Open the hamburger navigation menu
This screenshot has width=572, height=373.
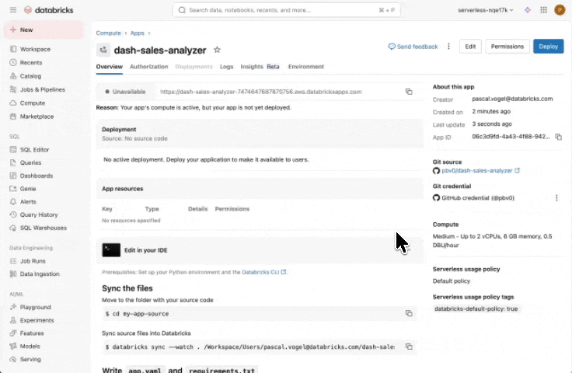pos(13,10)
